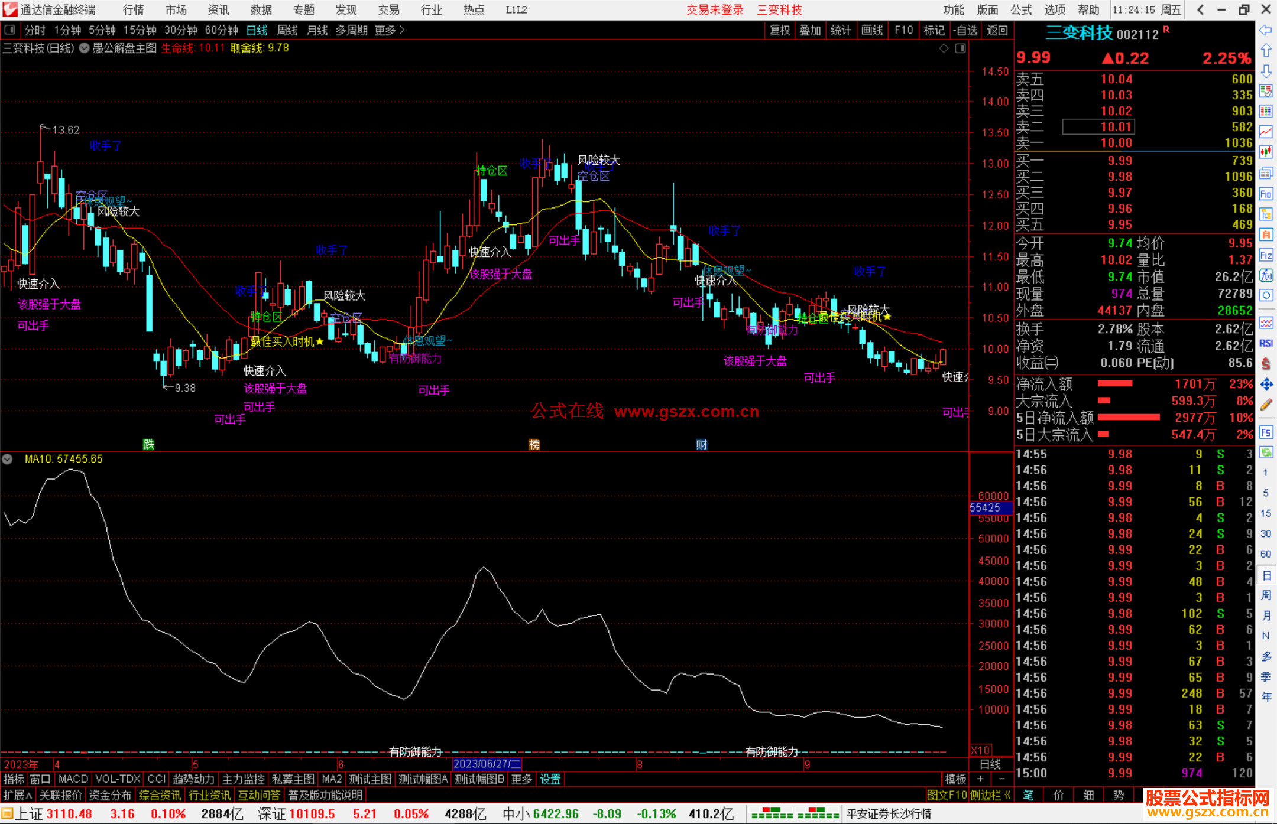This screenshot has height=824, width=1277.
Task: Click the 设置 link in indicator bar
Action: click(x=550, y=779)
